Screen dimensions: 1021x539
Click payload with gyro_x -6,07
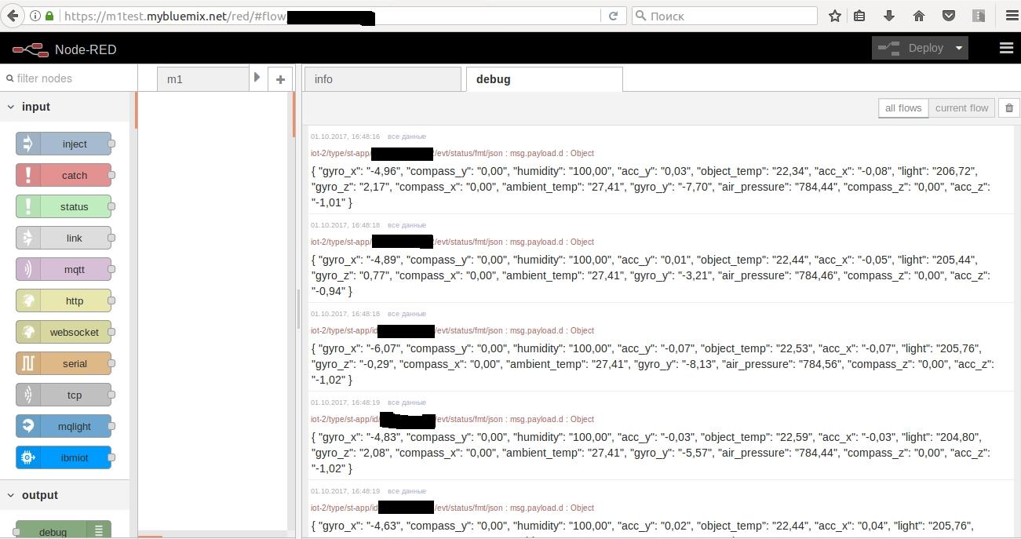pyautogui.click(x=652, y=364)
